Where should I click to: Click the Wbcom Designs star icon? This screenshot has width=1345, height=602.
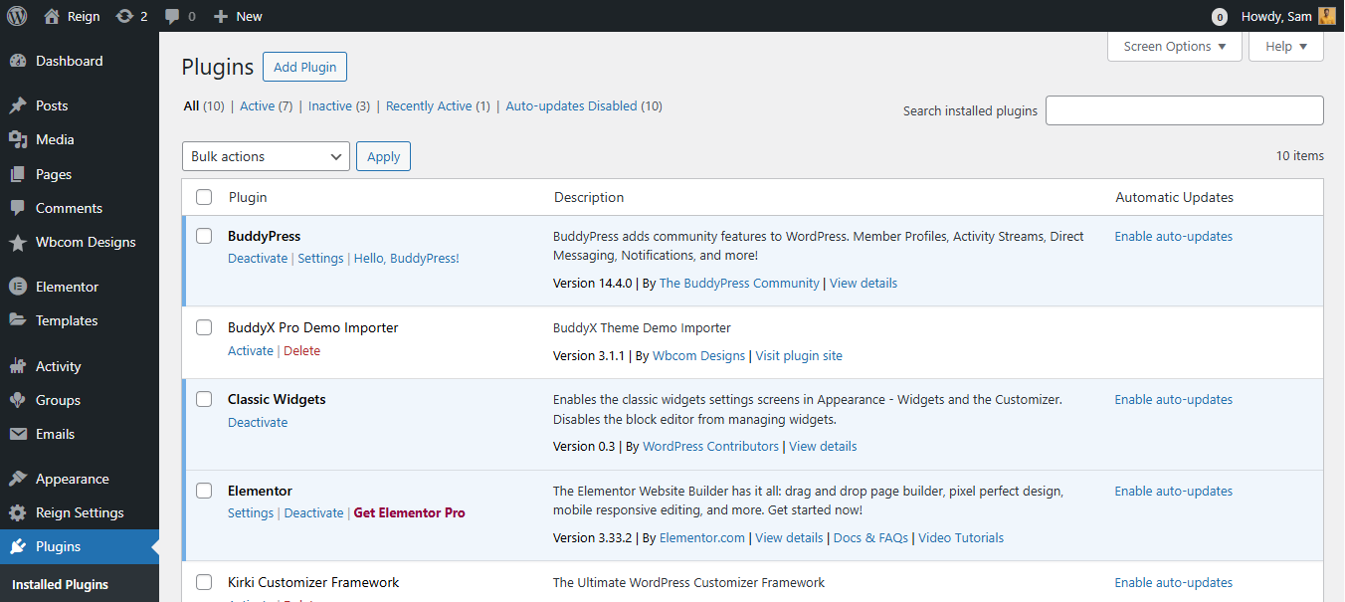pyautogui.click(x=18, y=242)
